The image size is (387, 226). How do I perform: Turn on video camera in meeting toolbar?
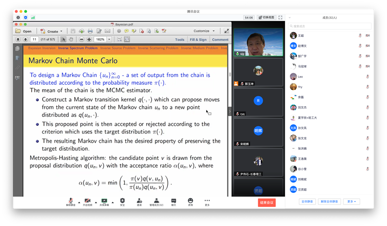tap(88, 201)
